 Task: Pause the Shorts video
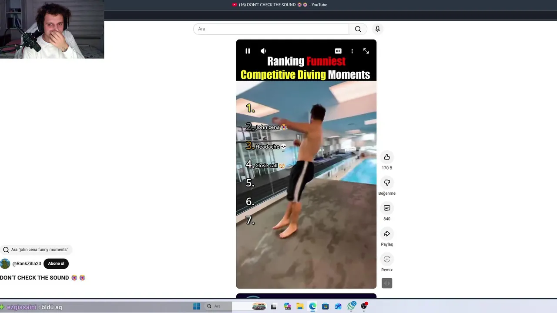tap(248, 51)
